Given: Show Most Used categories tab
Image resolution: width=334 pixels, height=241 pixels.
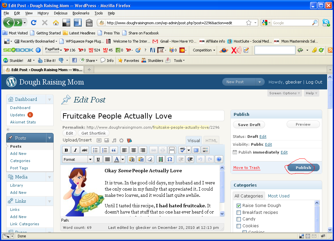Looking at the screenshot, I should (x=279, y=196).
